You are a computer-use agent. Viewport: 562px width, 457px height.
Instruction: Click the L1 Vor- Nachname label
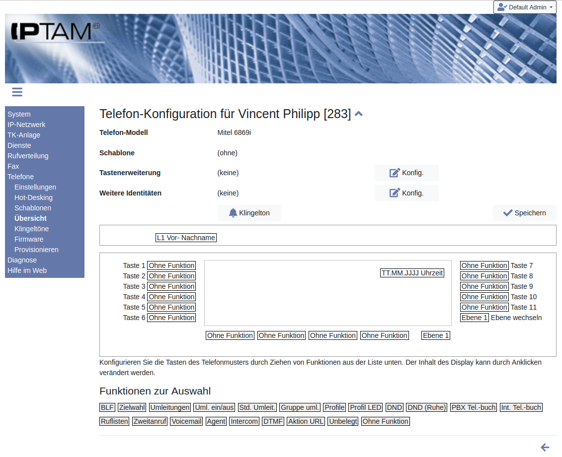186,238
